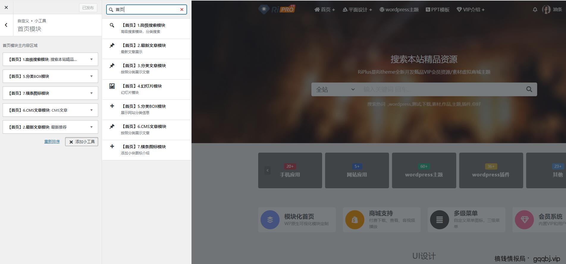Open the 平面设计 menu in preview navbar
Viewport: 566px width, 264px height.
tap(357, 10)
